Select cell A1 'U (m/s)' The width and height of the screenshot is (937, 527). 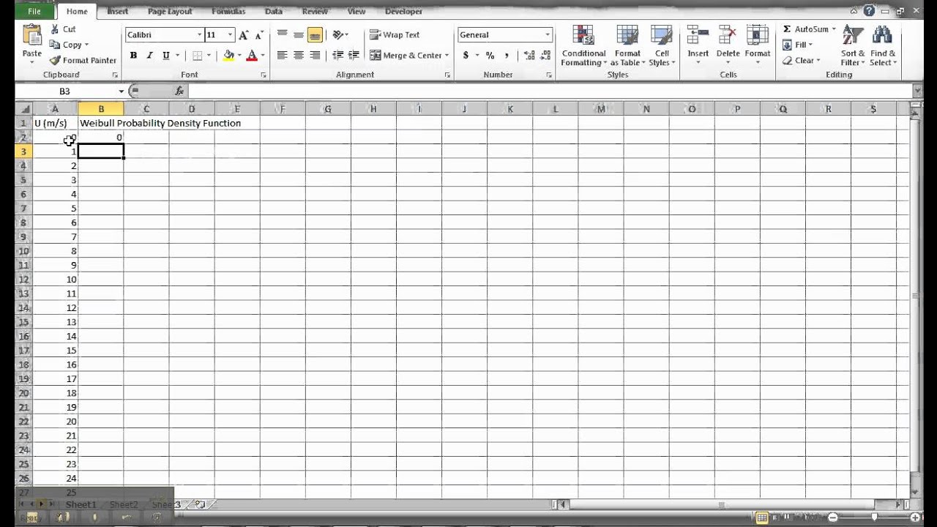[55, 123]
